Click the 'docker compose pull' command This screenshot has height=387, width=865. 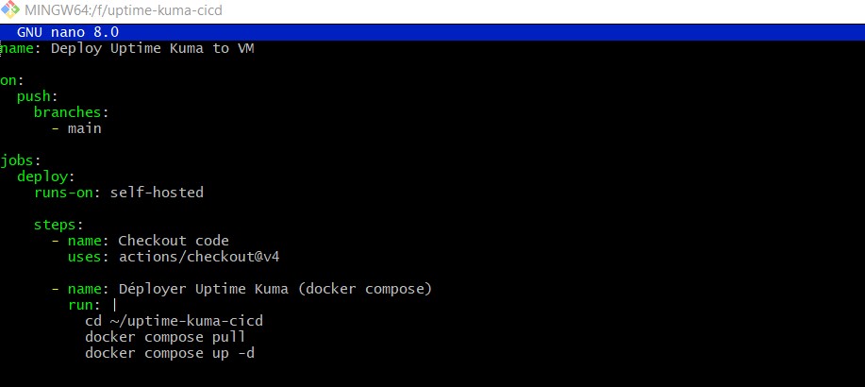click(165, 337)
